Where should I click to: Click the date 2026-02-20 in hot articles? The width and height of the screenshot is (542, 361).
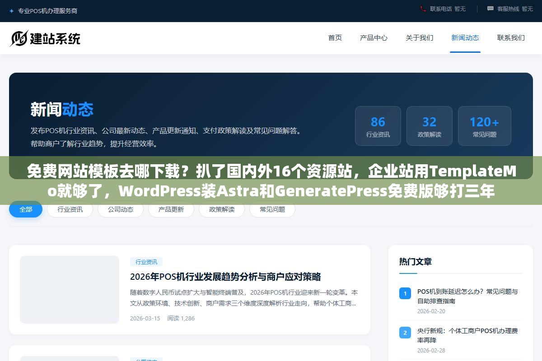(x=431, y=311)
